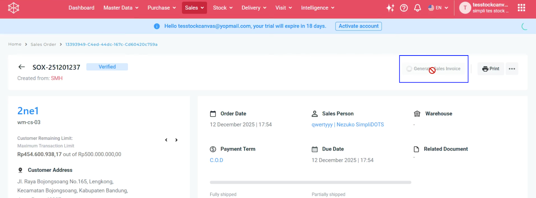The height and width of the screenshot is (198, 536).
Task: Open the 2ne1 customer link
Action: [x=28, y=111]
